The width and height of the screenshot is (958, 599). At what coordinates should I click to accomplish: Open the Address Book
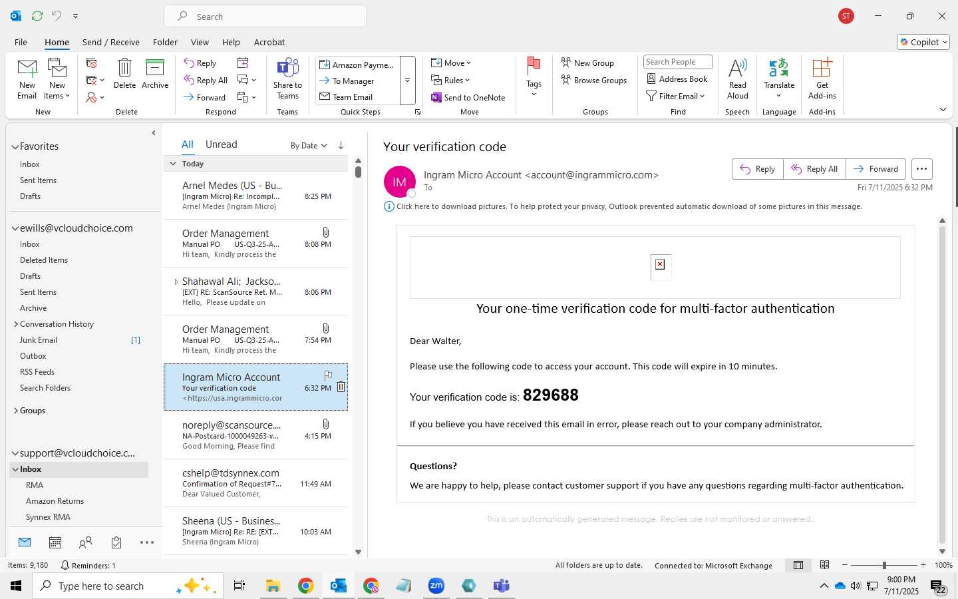[677, 79]
